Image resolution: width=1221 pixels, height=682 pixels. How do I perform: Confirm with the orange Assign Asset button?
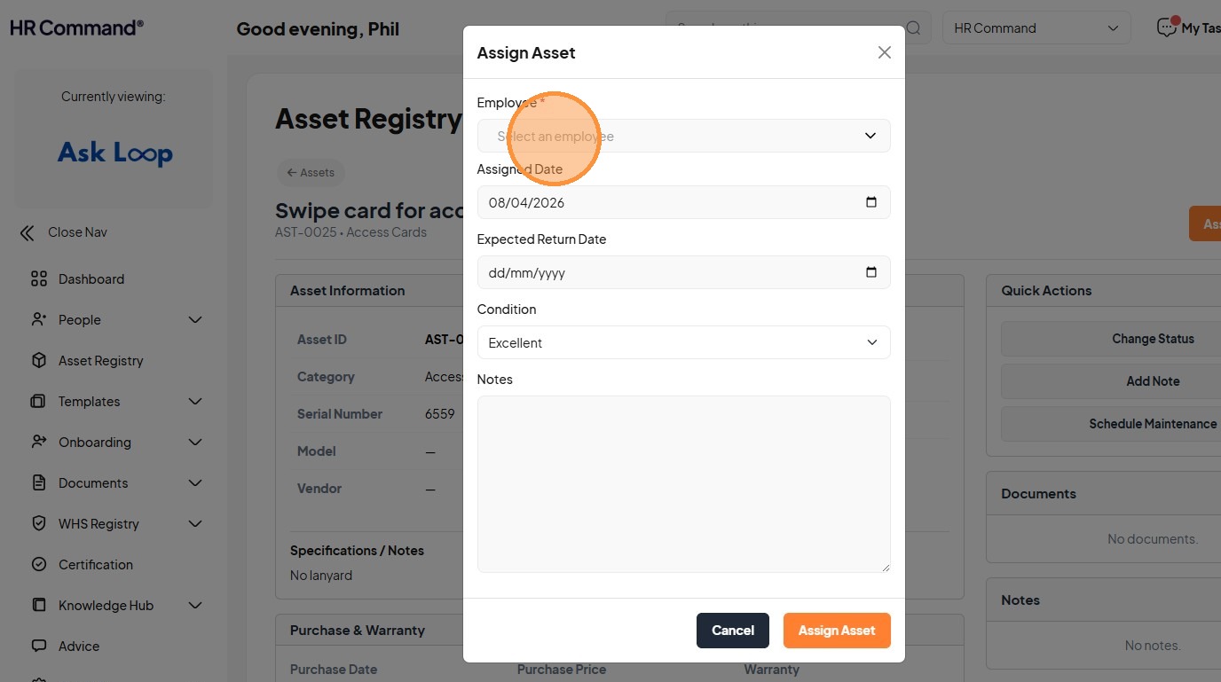coord(836,631)
